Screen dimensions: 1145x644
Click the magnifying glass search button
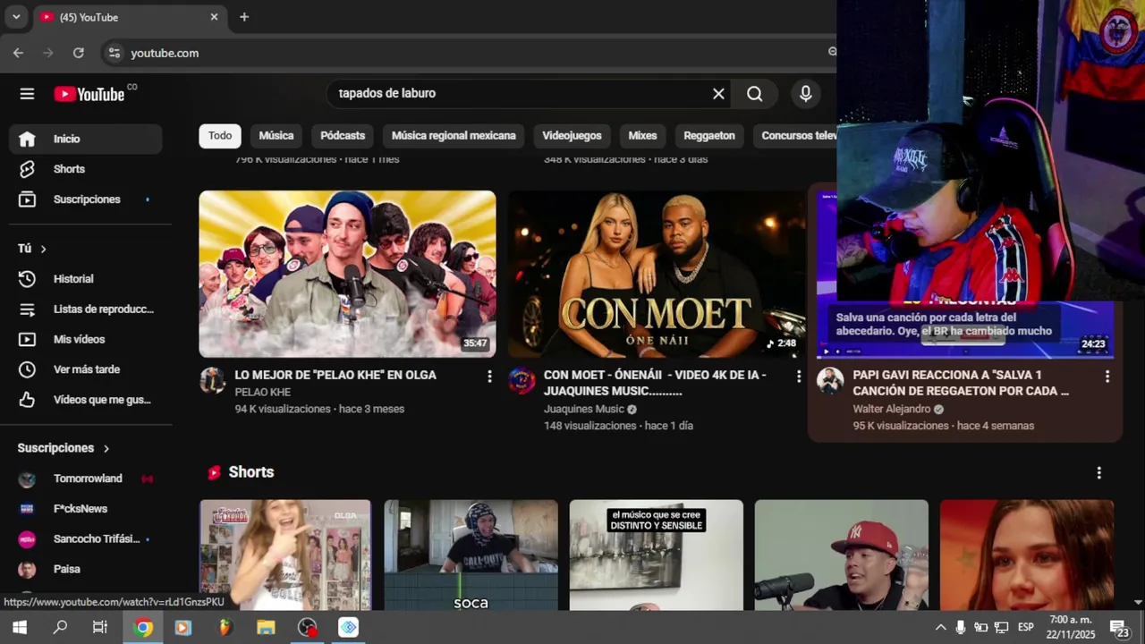[x=755, y=93]
